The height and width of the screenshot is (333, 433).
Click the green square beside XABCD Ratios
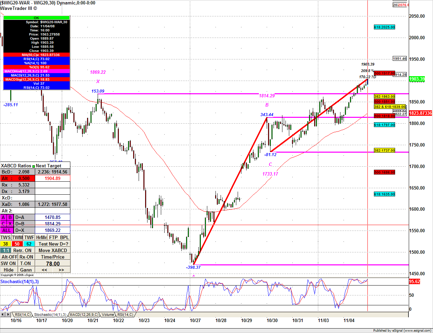tap(33, 166)
